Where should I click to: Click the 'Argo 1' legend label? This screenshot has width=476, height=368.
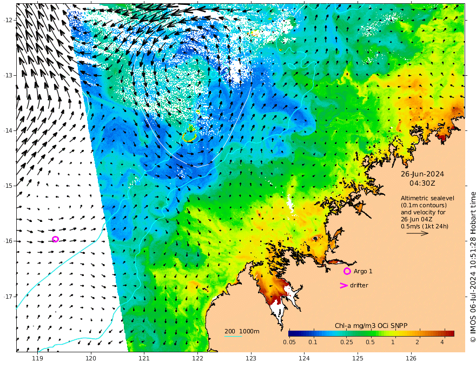pos(363,271)
